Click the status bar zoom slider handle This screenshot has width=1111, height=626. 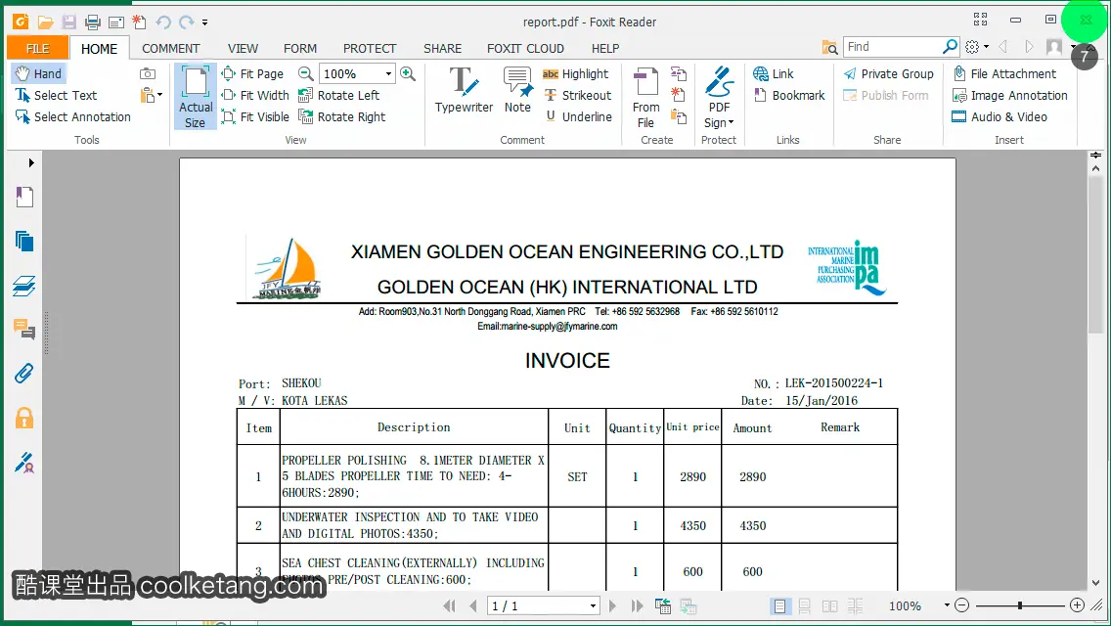pos(1020,605)
